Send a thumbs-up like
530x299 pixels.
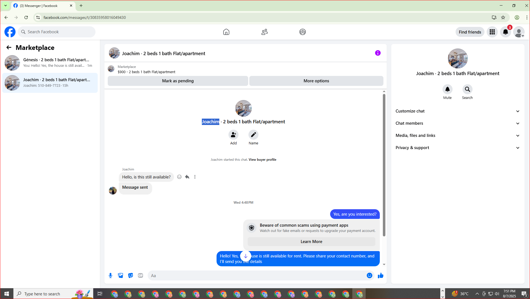tap(381, 275)
